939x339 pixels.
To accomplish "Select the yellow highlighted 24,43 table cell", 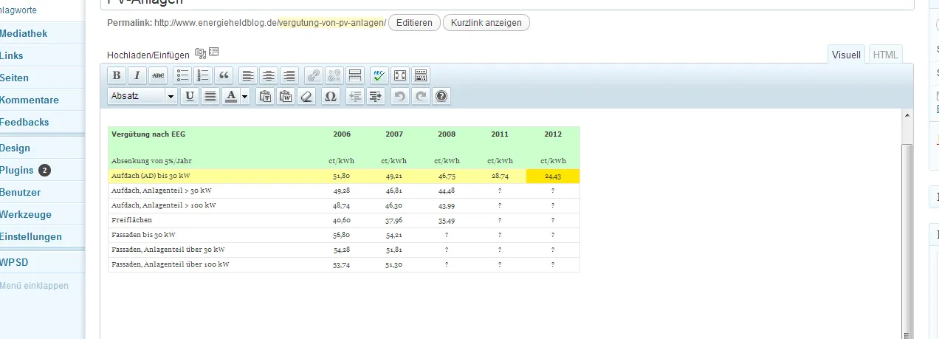I will [553, 176].
